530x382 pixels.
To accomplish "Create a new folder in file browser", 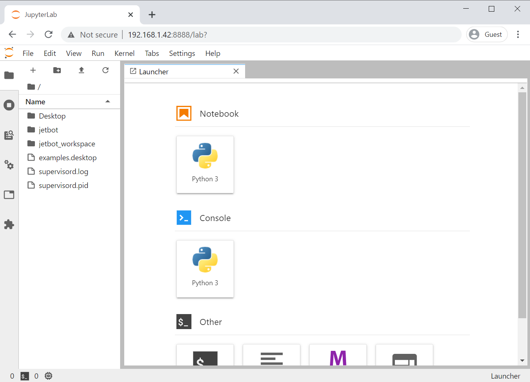I will (x=57, y=70).
